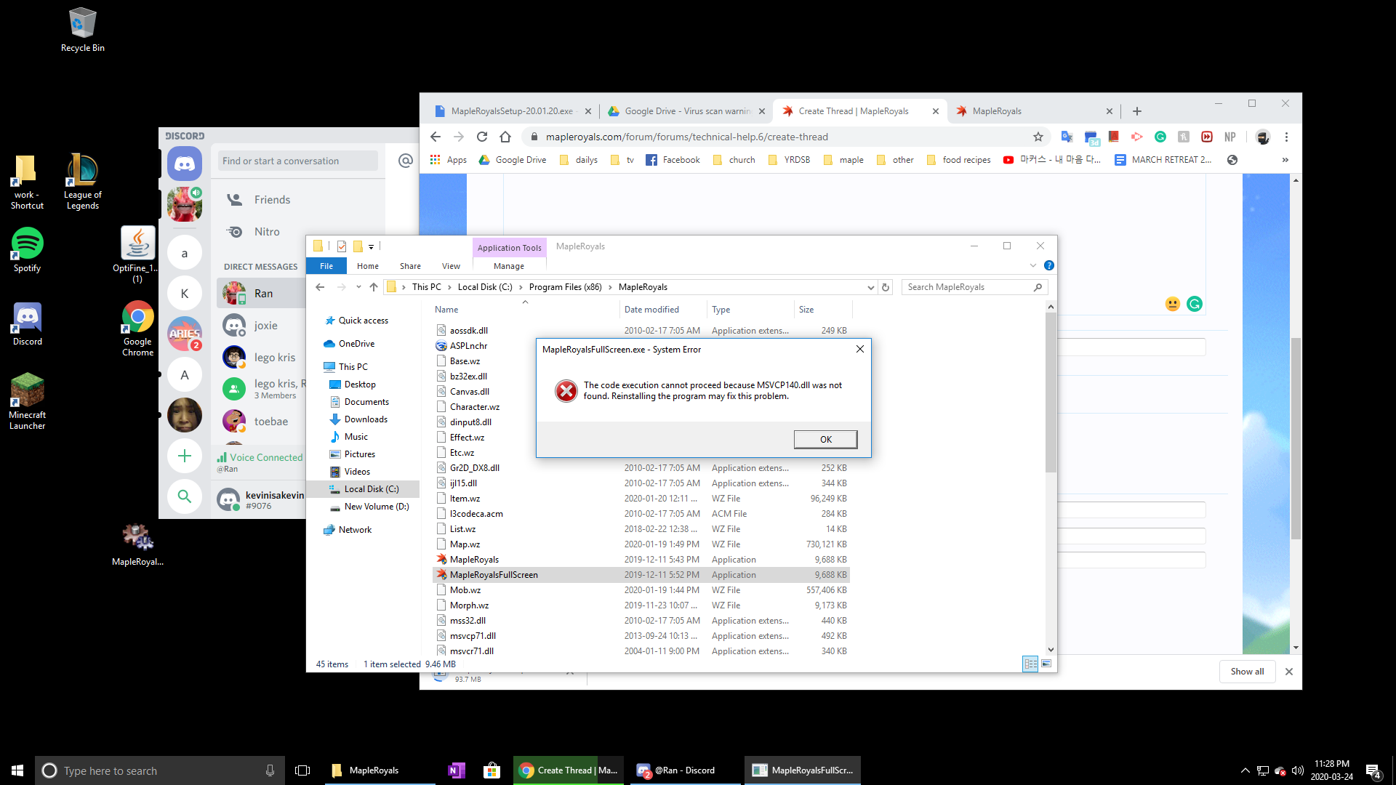Click Discord add server plus button
This screenshot has height=785, width=1396.
185,456
